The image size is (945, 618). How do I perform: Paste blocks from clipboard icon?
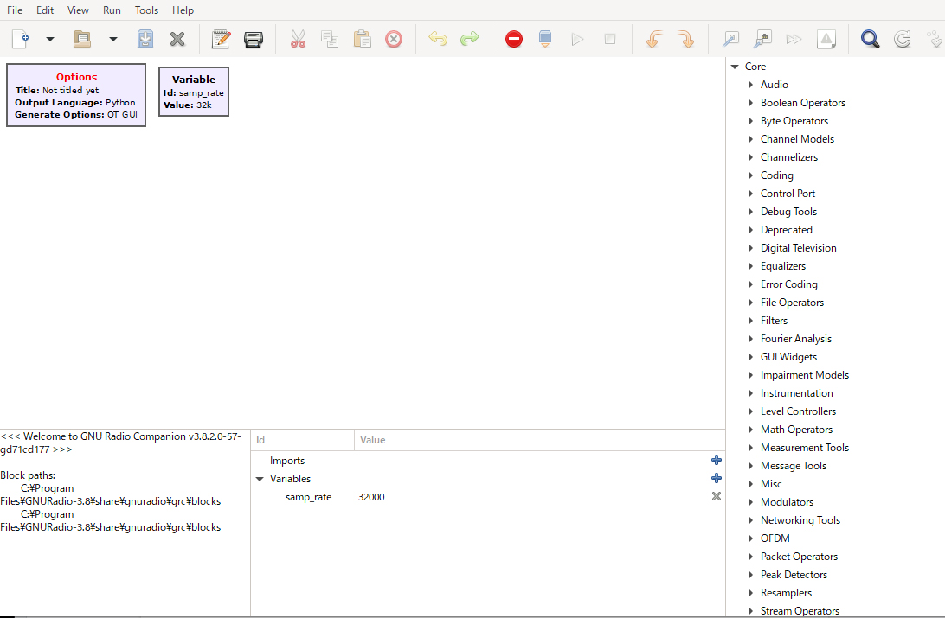point(363,39)
